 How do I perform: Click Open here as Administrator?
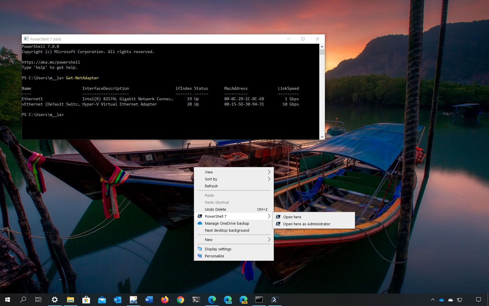coord(306,224)
